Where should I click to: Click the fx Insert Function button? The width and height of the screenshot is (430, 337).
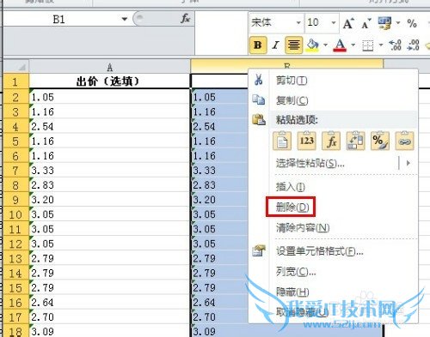186,19
